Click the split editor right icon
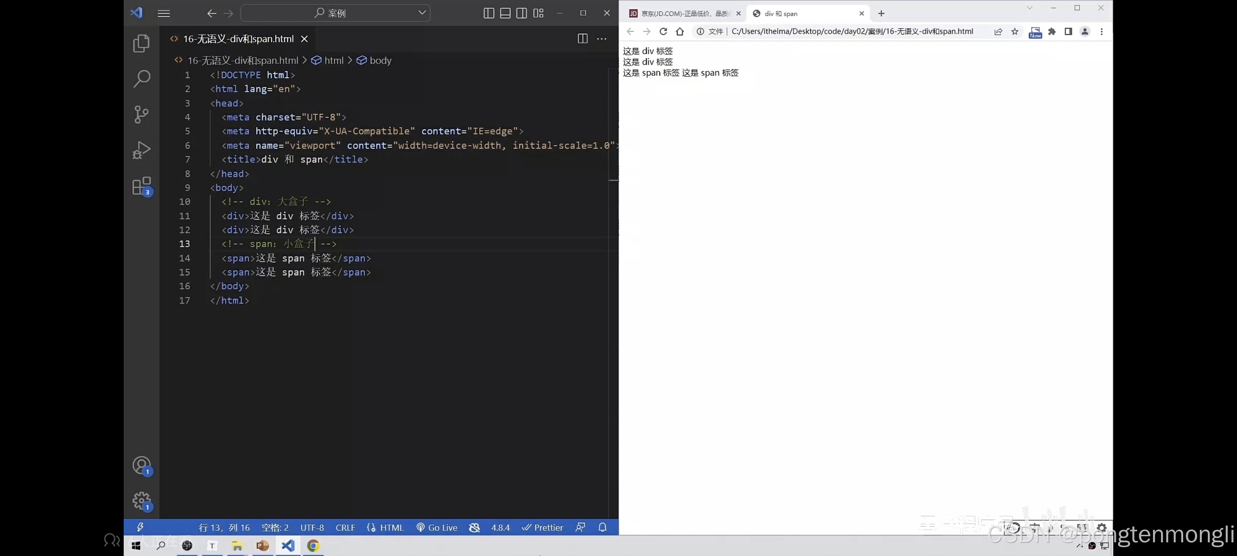 click(x=582, y=39)
